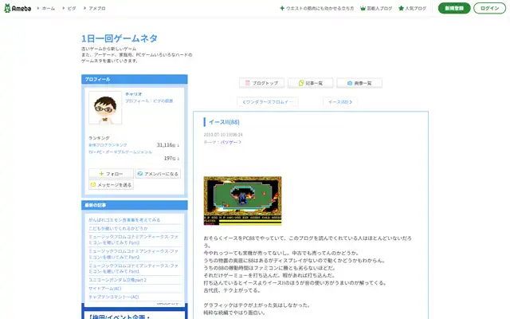The width and height of the screenshot is (510, 319).
Task: Click the Ameba logo
Action: tap(18, 9)
